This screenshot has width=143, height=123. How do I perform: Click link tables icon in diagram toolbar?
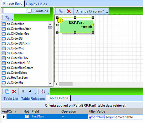pos(60,11)
